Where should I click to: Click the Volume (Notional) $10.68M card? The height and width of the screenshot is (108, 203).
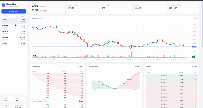(183, 8)
